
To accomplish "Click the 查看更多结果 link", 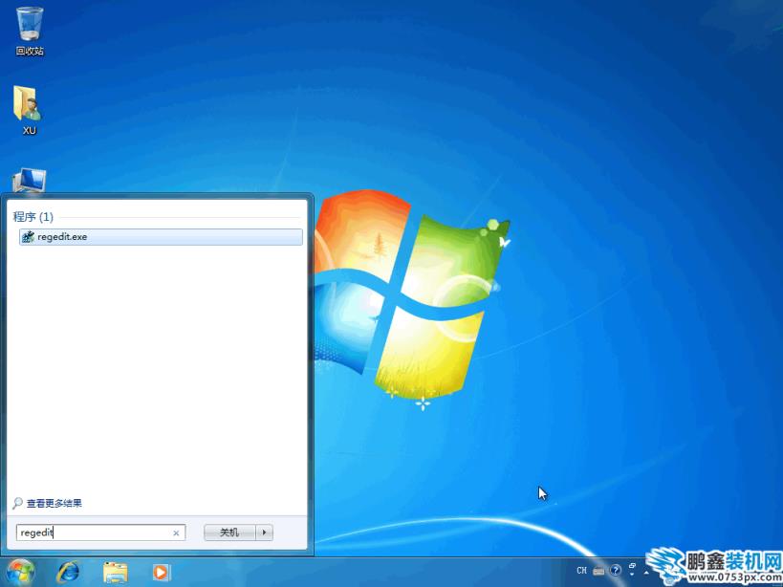I will click(54, 503).
